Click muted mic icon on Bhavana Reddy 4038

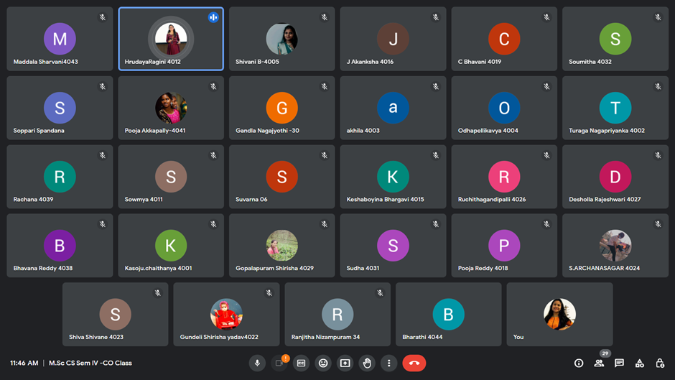(x=103, y=224)
